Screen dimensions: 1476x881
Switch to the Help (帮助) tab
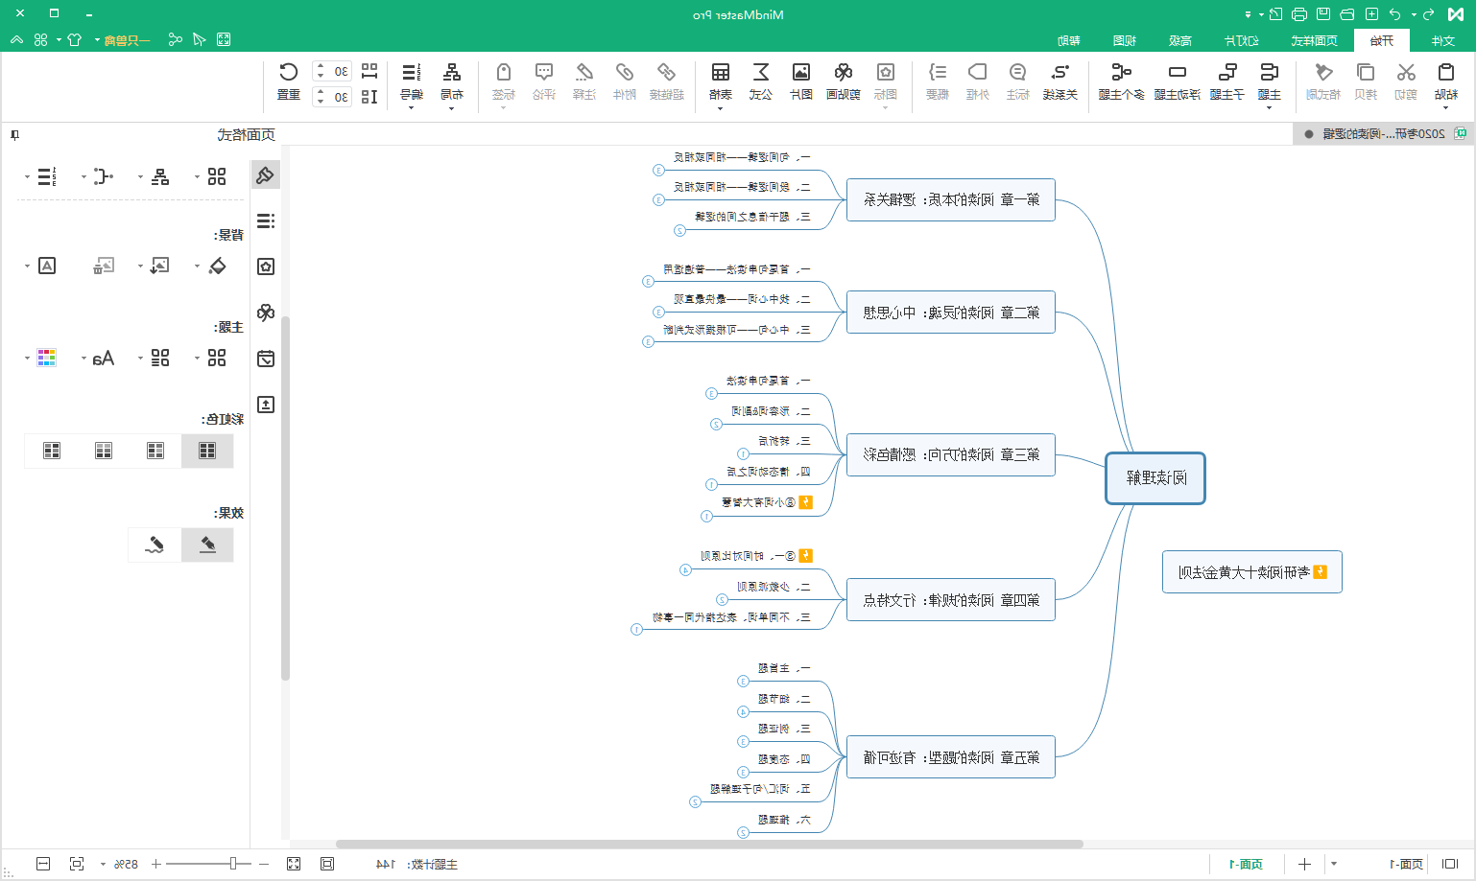1069,40
